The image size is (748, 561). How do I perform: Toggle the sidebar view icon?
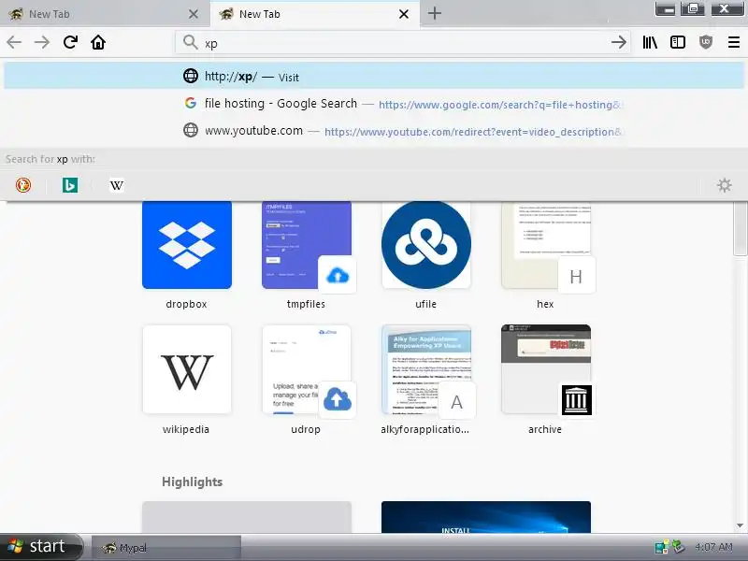coord(677,42)
